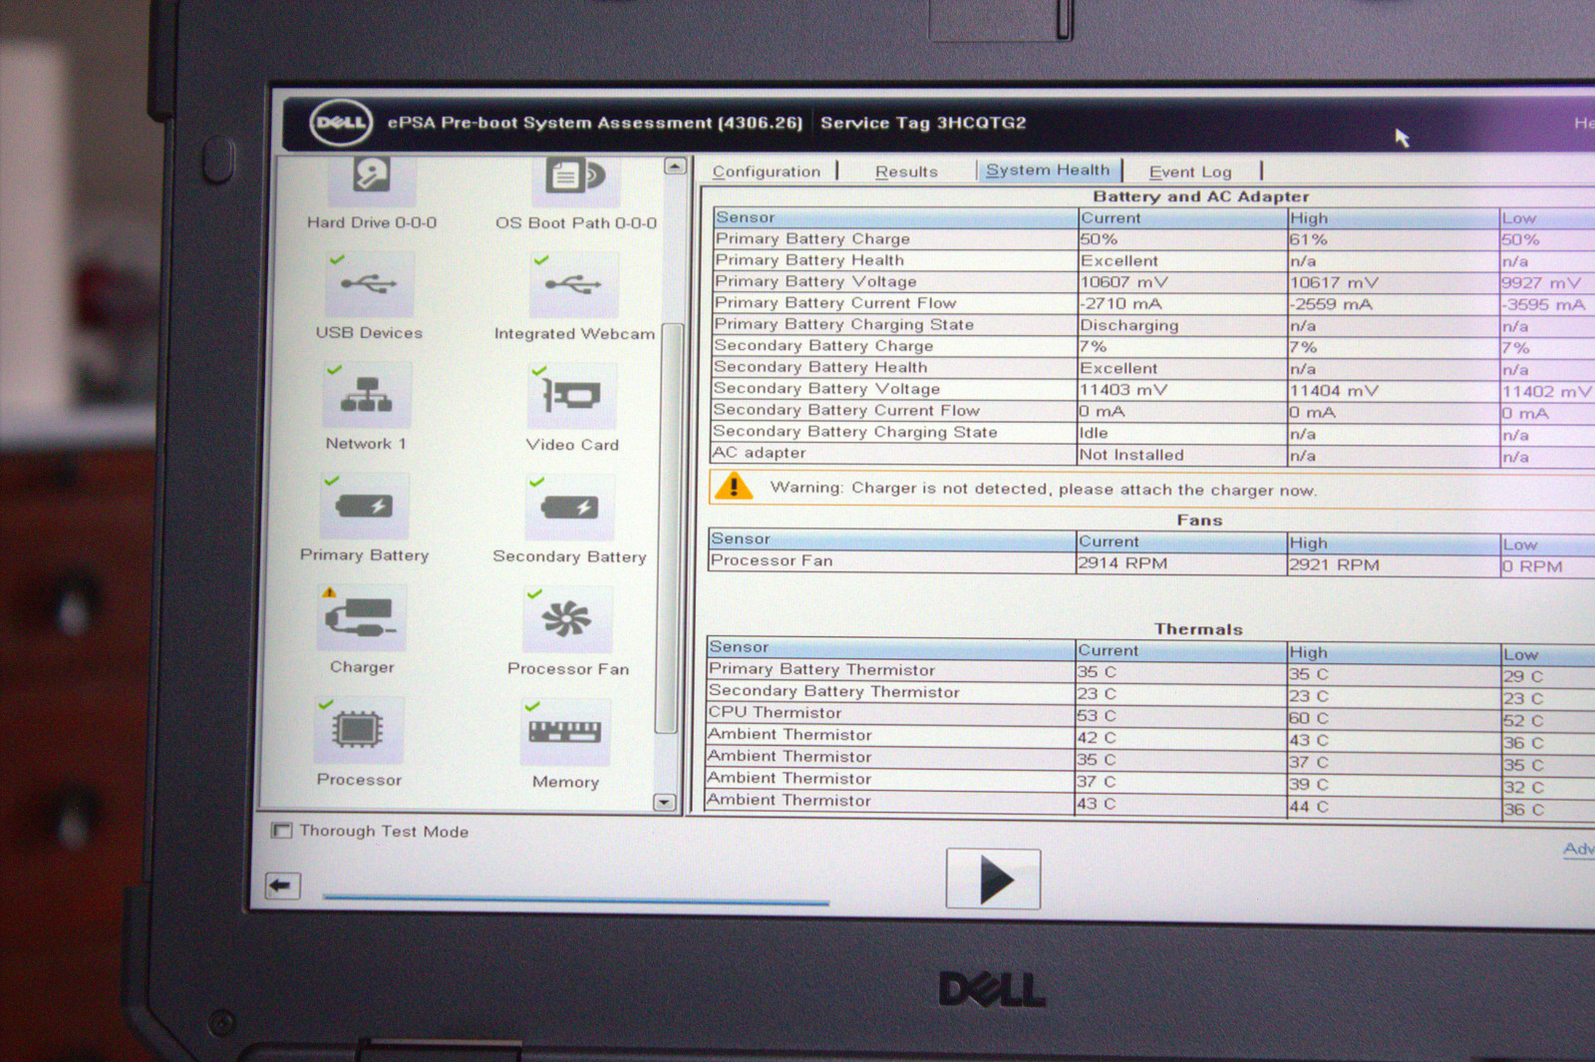Open the Event Log tab
Screen dimensions: 1595x1062
click(x=1190, y=172)
